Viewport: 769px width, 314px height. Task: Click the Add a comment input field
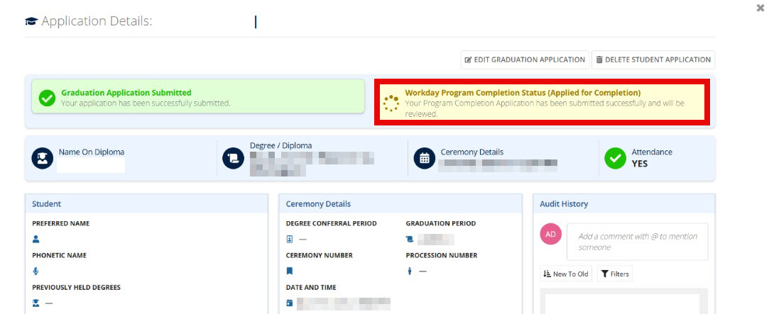coord(637,242)
